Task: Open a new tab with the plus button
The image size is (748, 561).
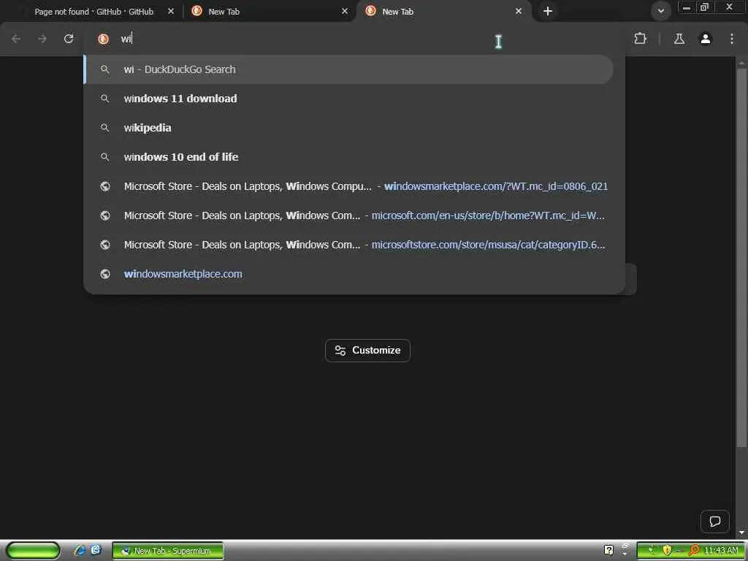Action: [x=548, y=12]
